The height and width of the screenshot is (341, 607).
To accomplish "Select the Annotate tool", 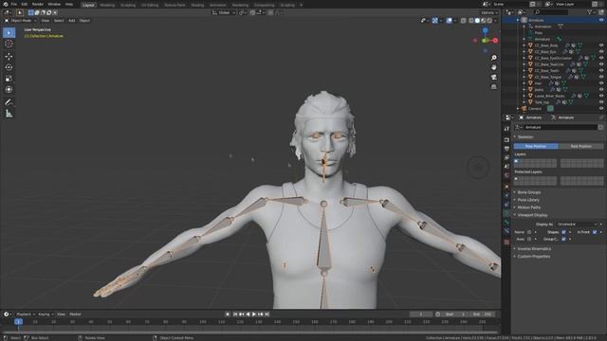I will 9,102.
